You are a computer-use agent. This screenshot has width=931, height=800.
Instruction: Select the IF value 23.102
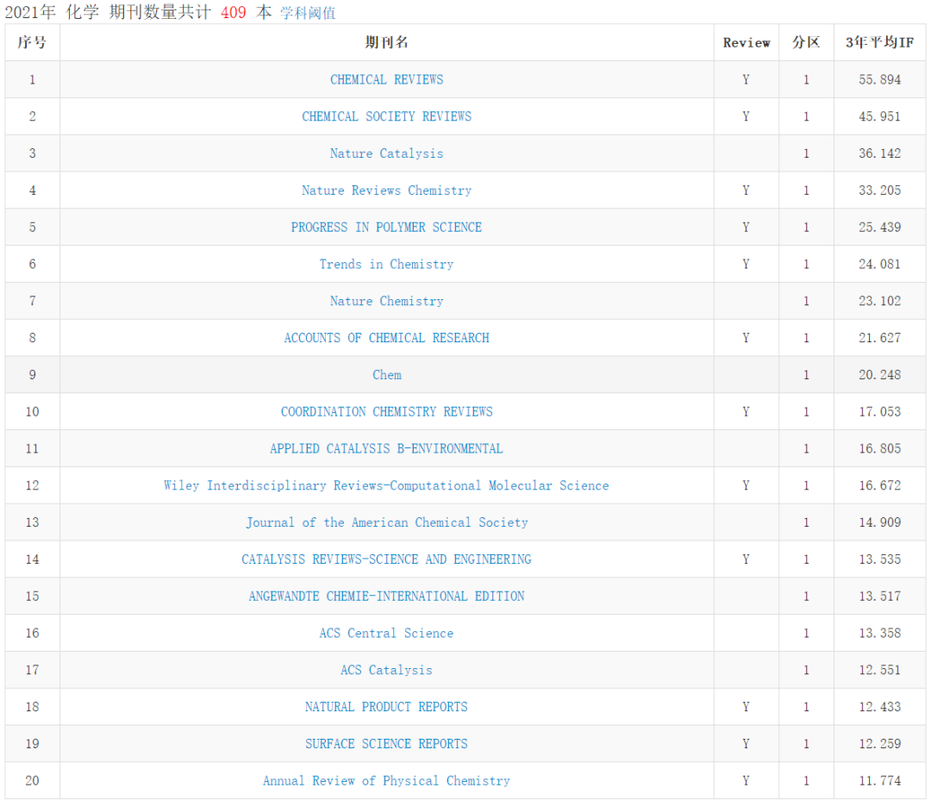pos(880,301)
